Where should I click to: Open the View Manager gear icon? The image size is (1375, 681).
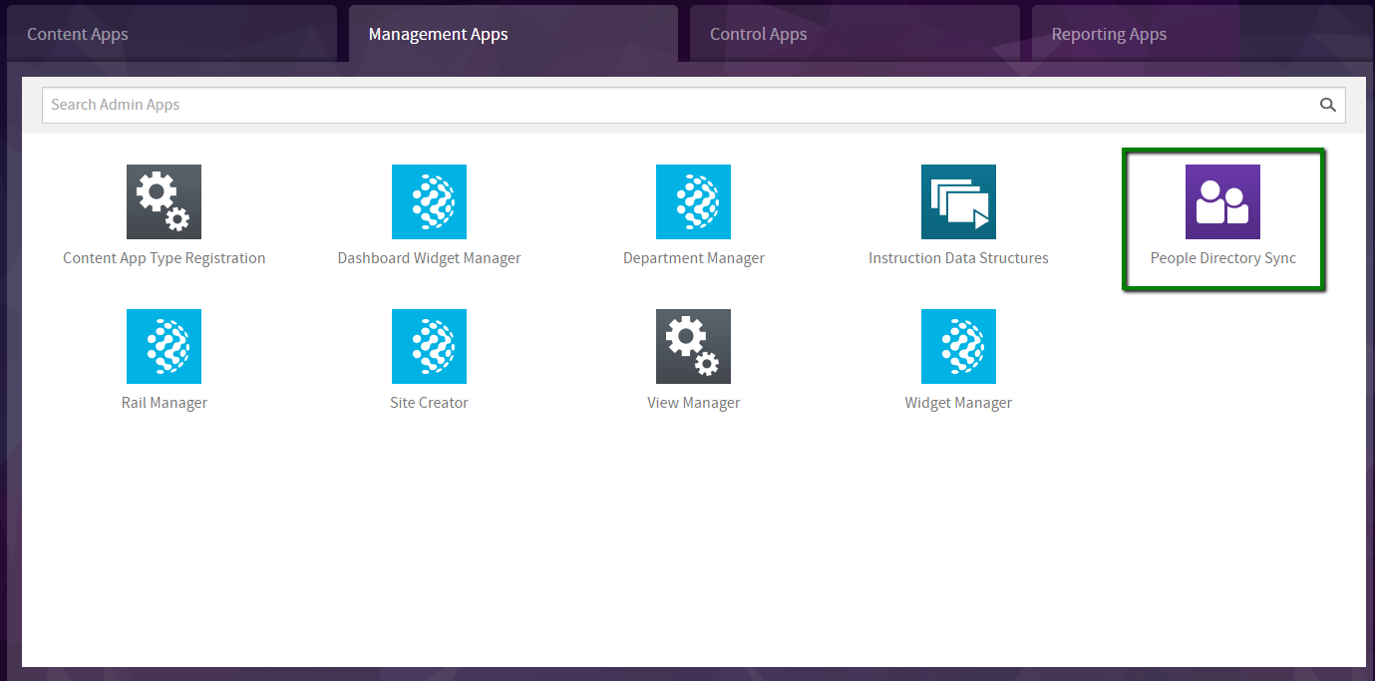coord(693,346)
